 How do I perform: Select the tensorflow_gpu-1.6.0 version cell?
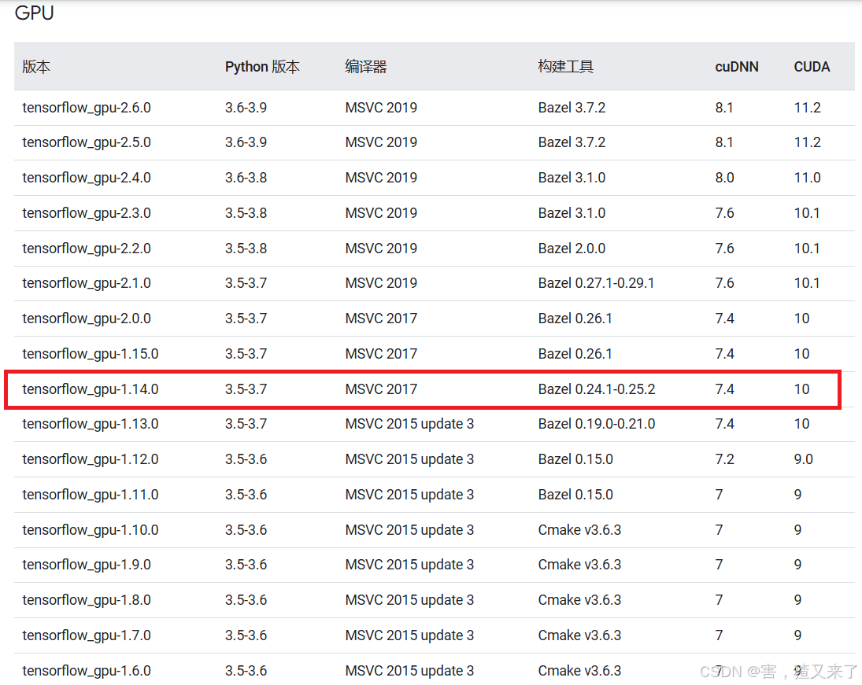[x=87, y=671]
